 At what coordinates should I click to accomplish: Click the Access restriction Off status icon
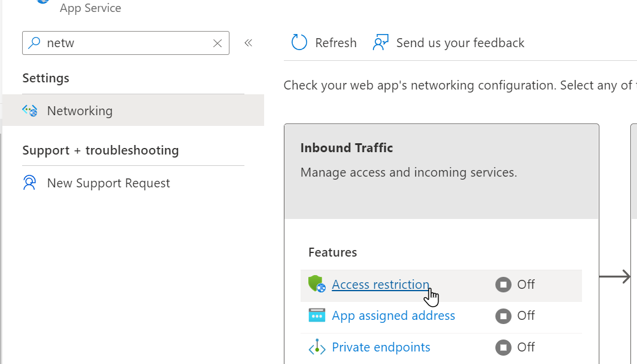point(503,285)
